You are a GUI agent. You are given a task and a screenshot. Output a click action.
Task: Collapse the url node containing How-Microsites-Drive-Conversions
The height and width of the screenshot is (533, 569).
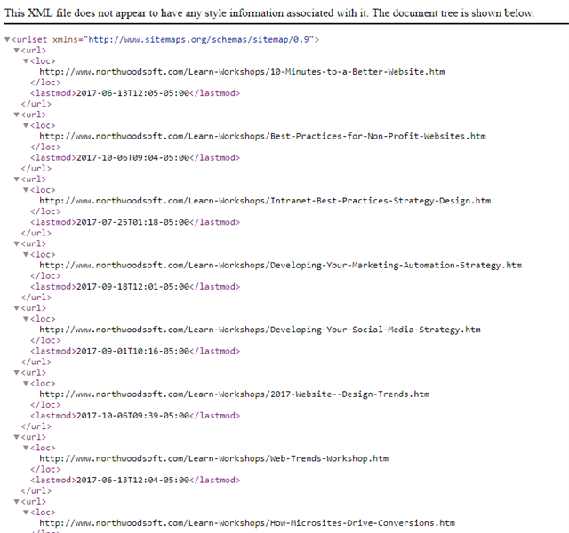click(x=16, y=502)
